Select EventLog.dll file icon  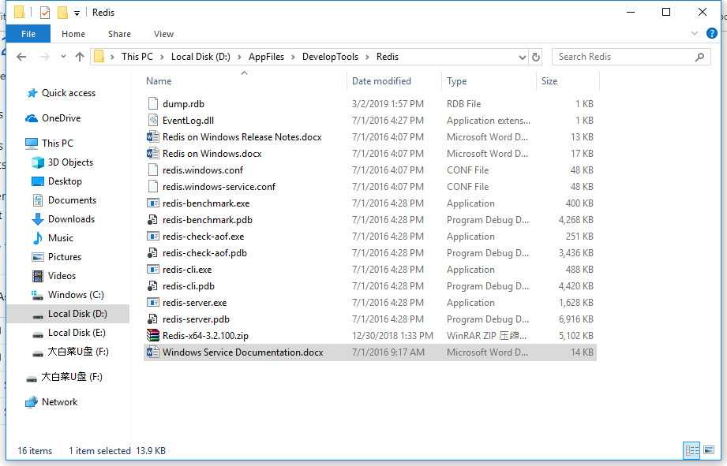tap(153, 120)
